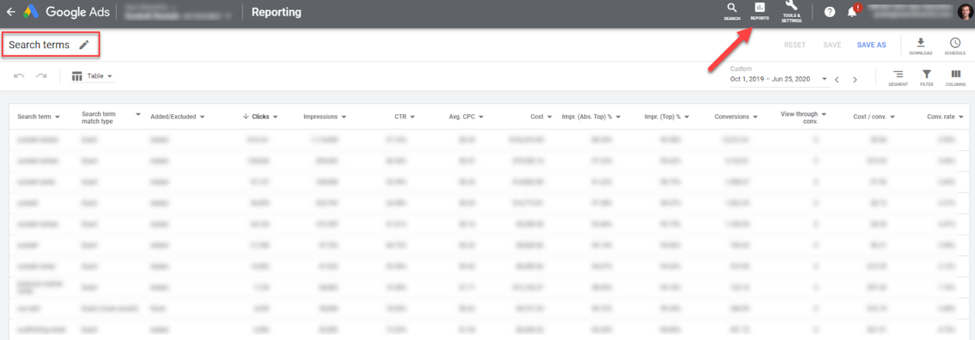The image size is (975, 340).
Task: Open the user account avatar
Action: [963, 12]
